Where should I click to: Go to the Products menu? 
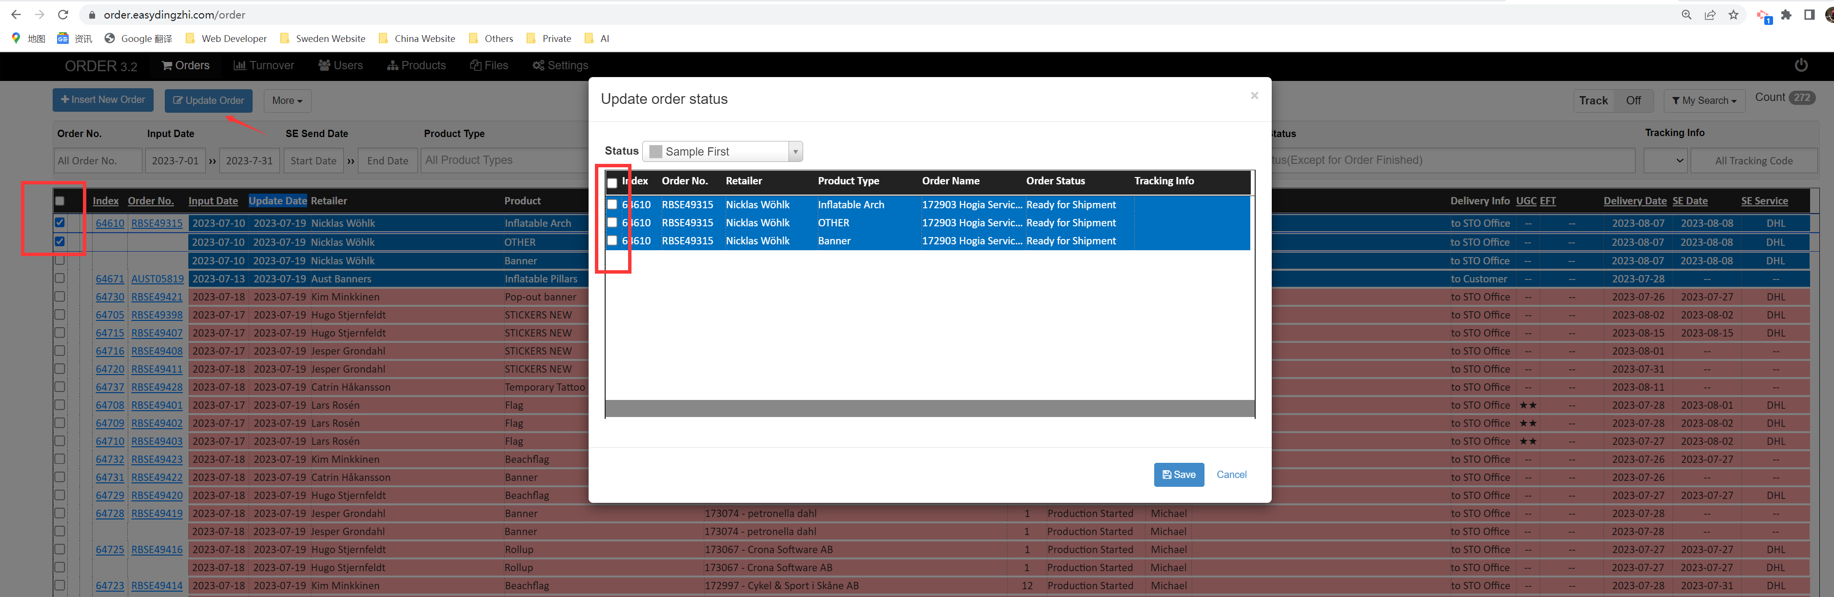point(416,65)
